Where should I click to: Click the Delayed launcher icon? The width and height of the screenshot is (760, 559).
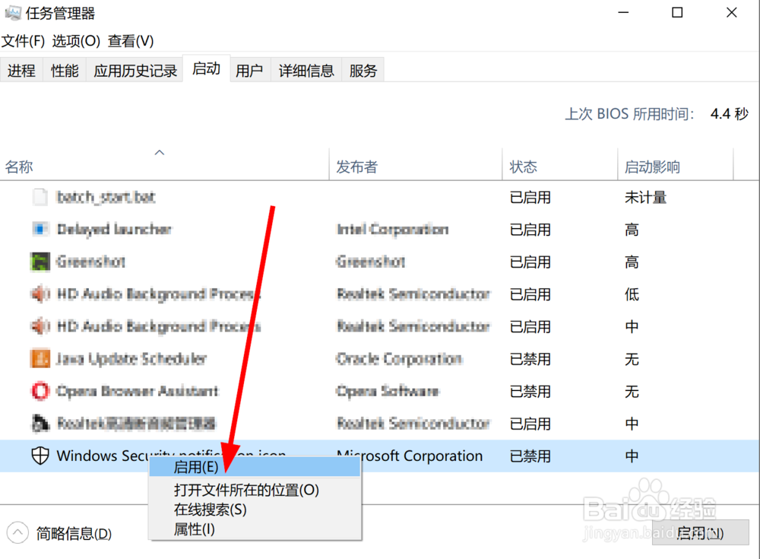click(40, 229)
